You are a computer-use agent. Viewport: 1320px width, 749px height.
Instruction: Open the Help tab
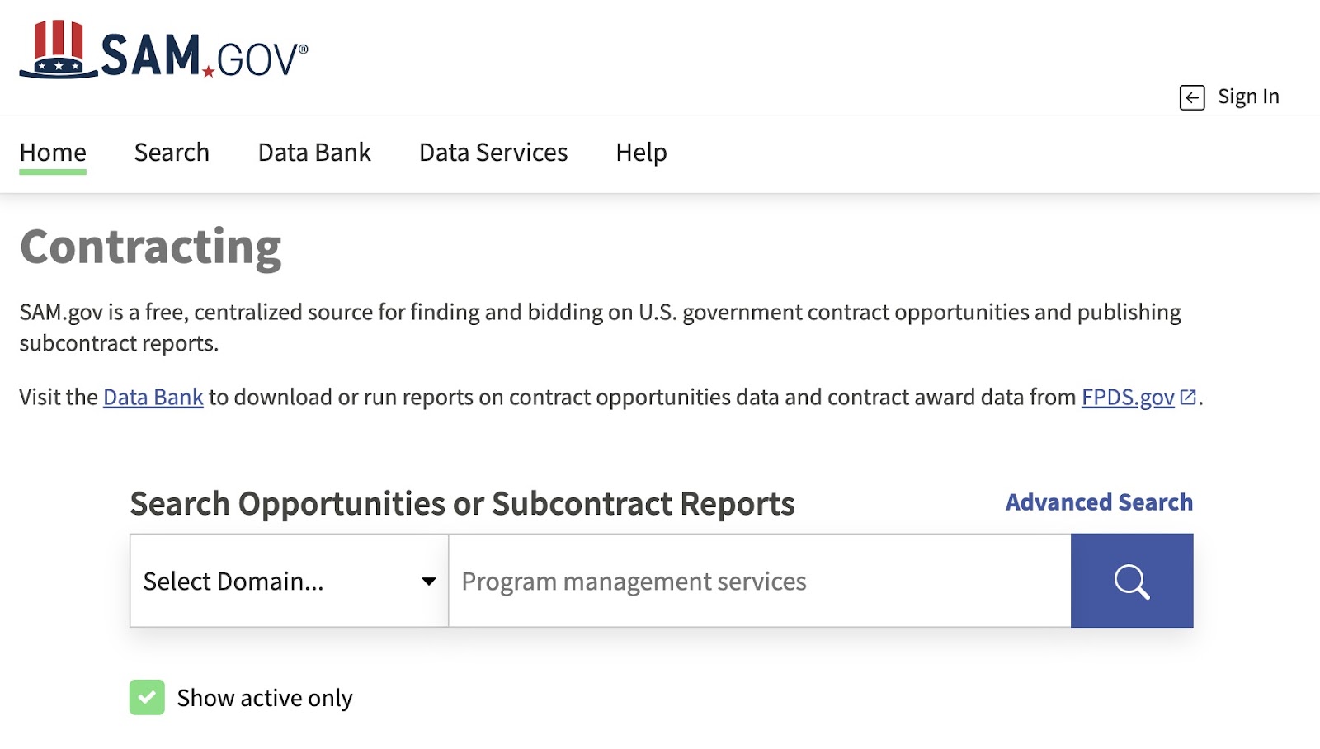(x=641, y=153)
